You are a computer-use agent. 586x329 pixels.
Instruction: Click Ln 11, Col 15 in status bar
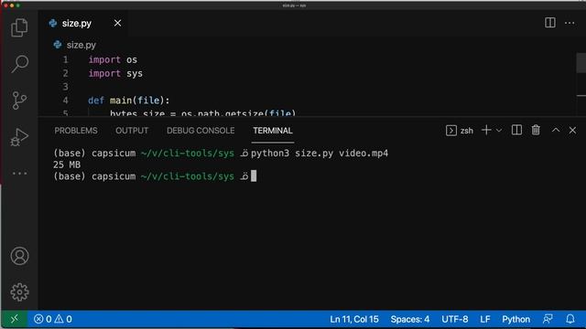[x=354, y=319]
